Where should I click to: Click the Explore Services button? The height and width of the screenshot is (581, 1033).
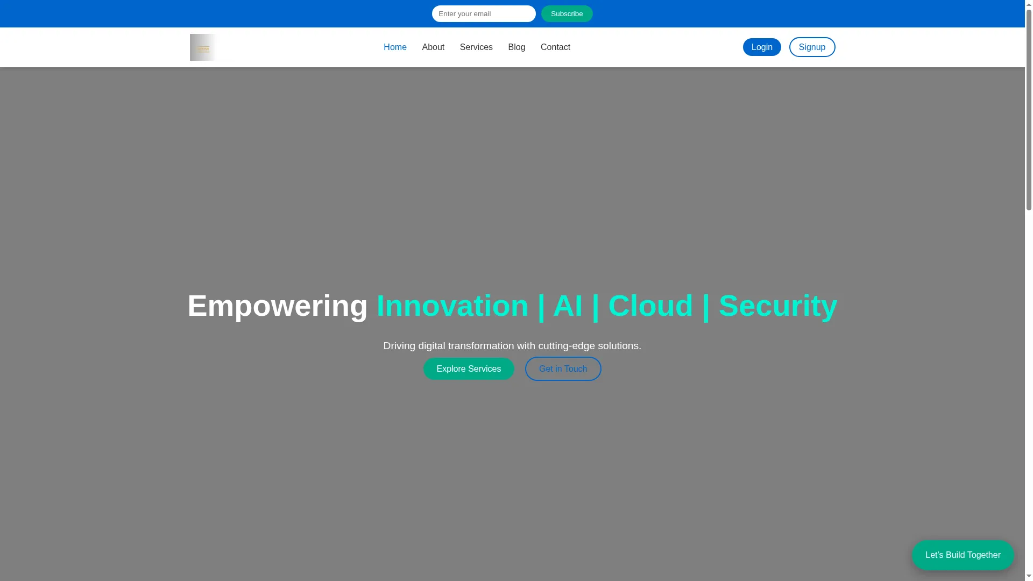tap(469, 369)
